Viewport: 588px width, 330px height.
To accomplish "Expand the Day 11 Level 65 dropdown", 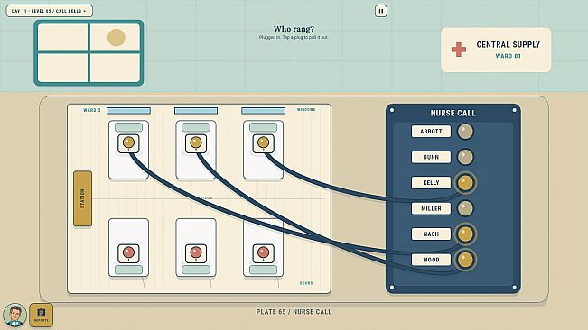I will [x=49, y=11].
